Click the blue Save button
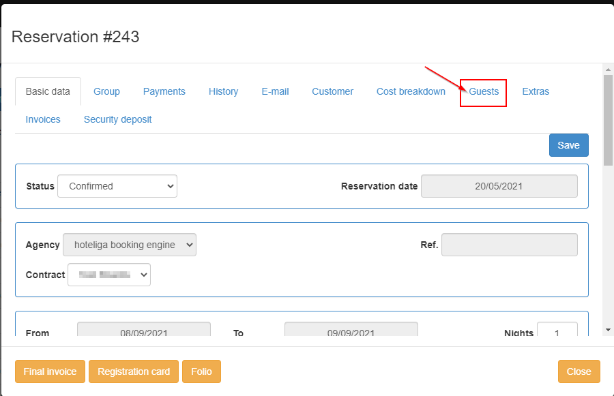Screen dimensions: 614x396 [x=568, y=145]
